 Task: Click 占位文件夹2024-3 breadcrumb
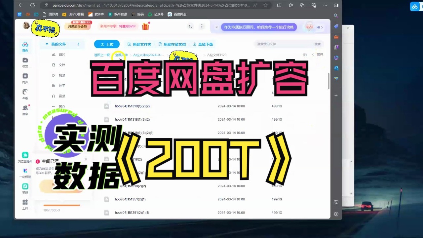coord(148,55)
